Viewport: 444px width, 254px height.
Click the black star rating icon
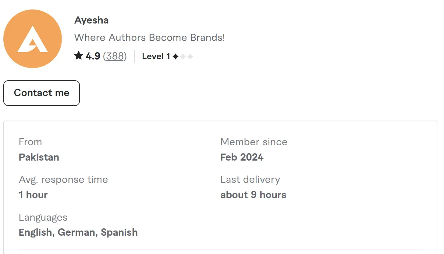[79, 56]
